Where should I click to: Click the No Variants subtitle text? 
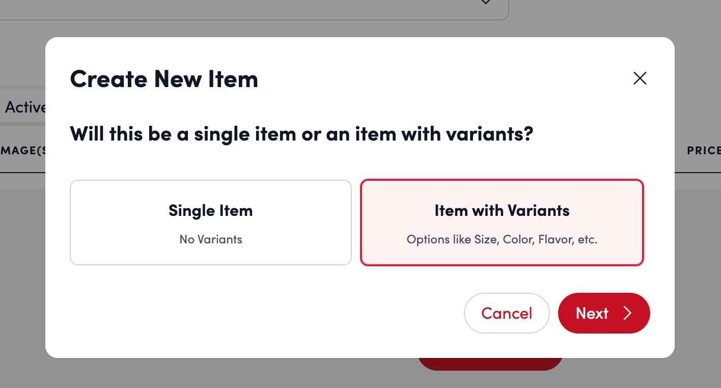210,239
